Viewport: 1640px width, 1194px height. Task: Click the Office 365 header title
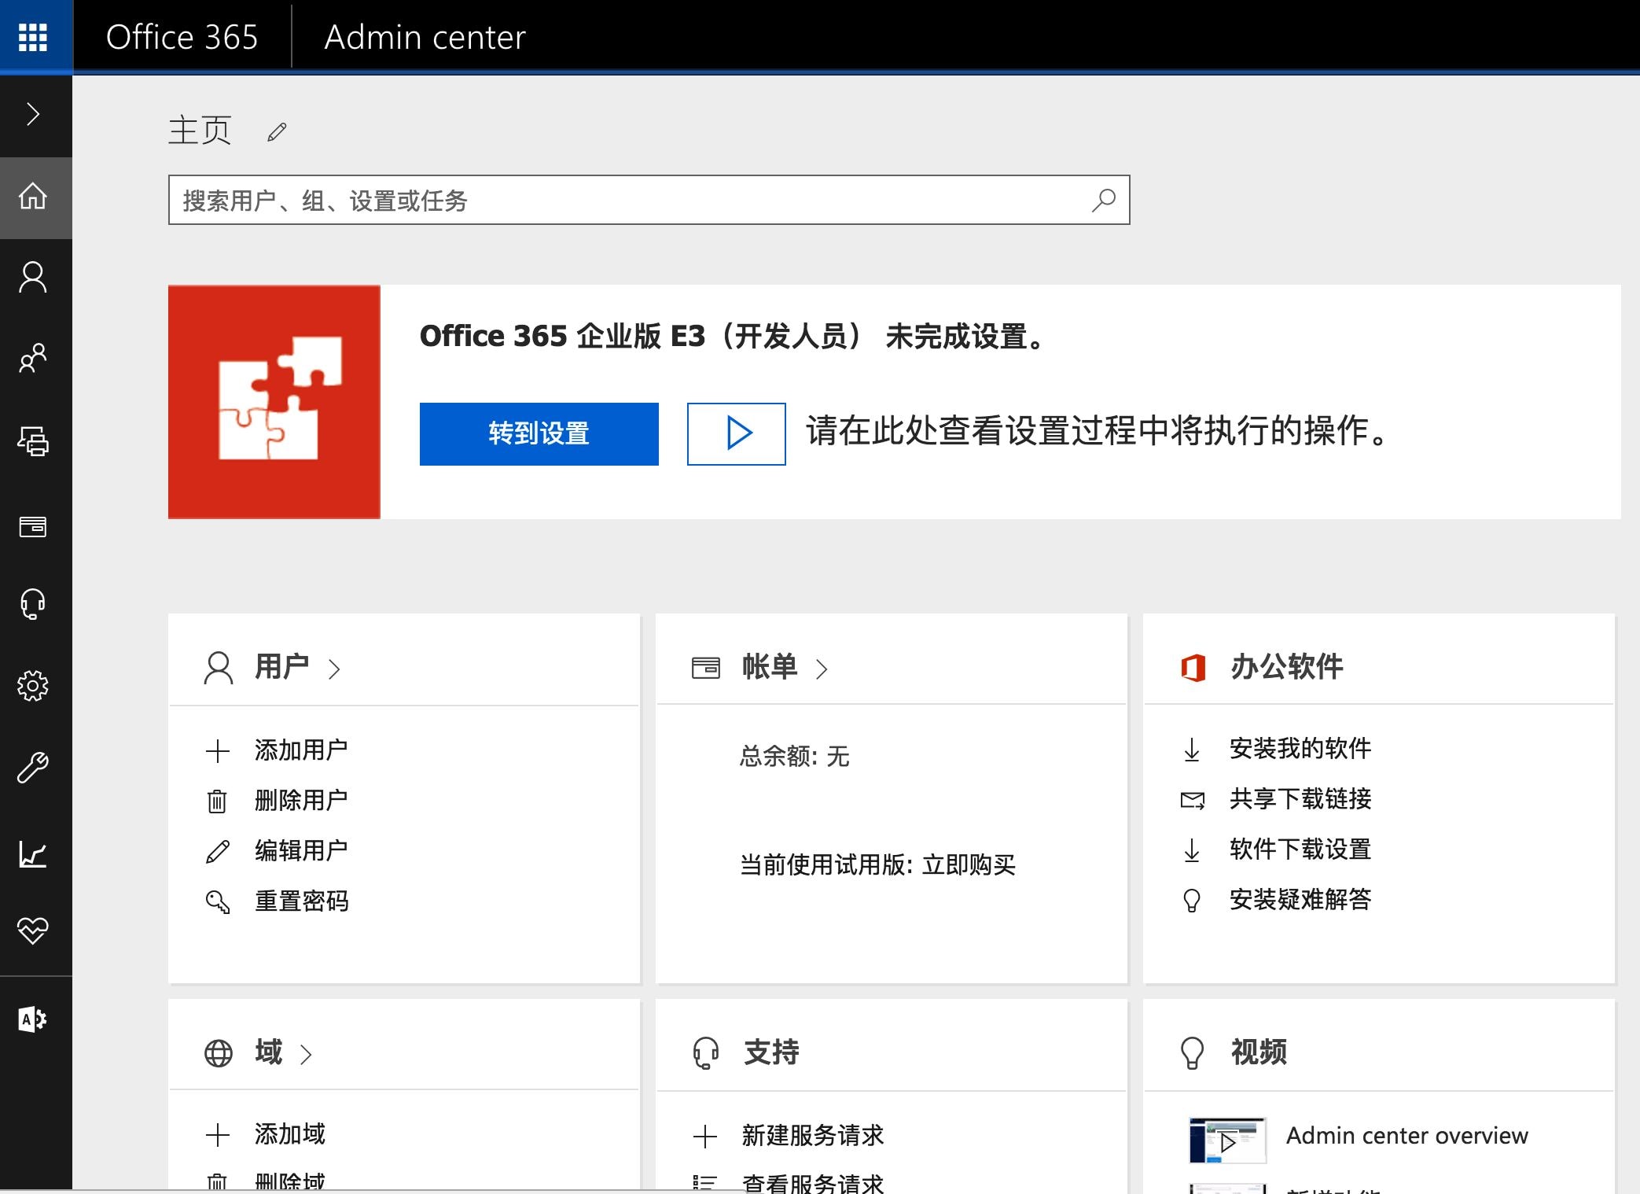(182, 37)
